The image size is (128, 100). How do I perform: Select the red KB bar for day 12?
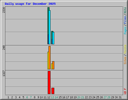[49, 82]
